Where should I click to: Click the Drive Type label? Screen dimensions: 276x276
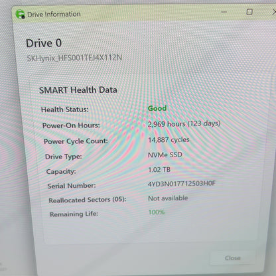coord(64,157)
